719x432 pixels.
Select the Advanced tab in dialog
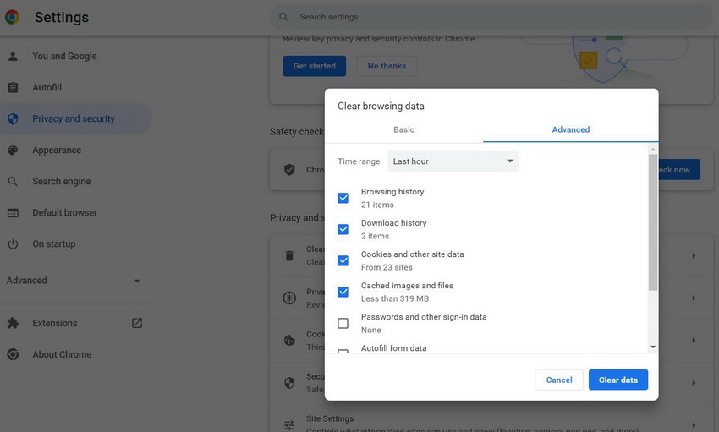[x=570, y=129]
